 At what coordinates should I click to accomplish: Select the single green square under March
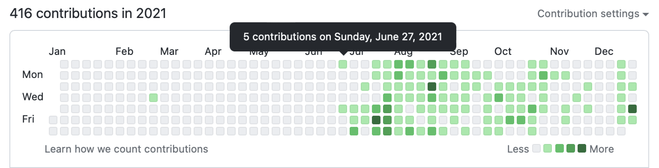point(153,97)
